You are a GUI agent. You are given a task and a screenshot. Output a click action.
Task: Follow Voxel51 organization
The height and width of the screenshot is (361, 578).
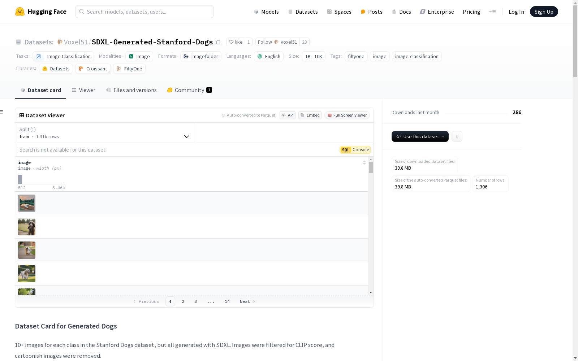point(277,42)
